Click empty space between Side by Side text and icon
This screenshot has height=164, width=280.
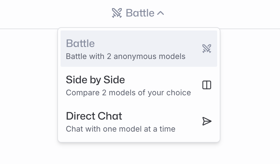click(x=196, y=84)
